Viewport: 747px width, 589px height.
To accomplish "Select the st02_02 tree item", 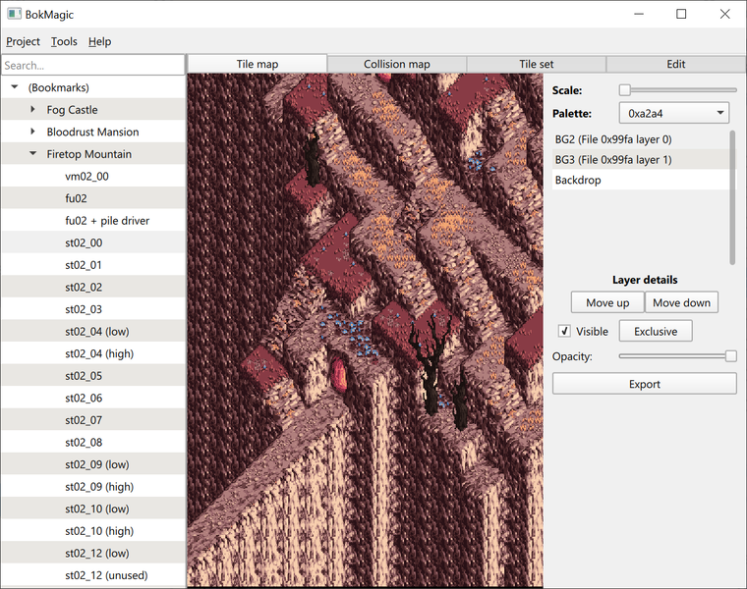I will coord(93,287).
